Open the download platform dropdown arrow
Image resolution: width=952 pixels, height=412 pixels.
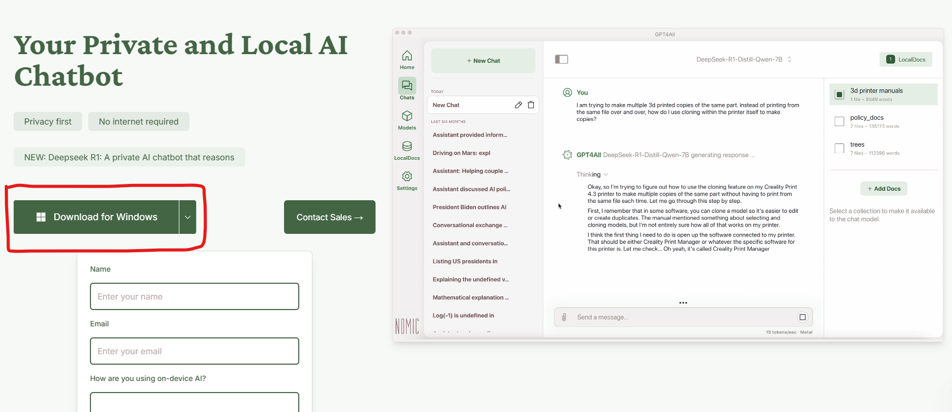pyautogui.click(x=188, y=217)
